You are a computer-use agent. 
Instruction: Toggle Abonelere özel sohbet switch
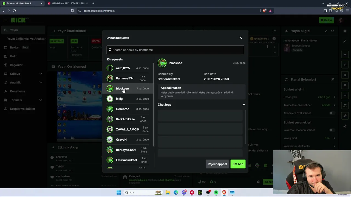332,113
